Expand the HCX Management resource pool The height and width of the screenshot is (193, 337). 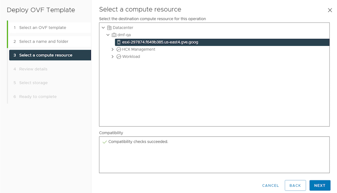pos(112,50)
